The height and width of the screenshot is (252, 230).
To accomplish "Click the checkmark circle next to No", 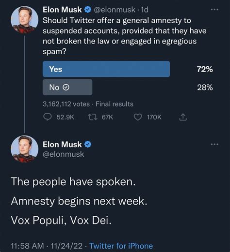I will 66,88.
